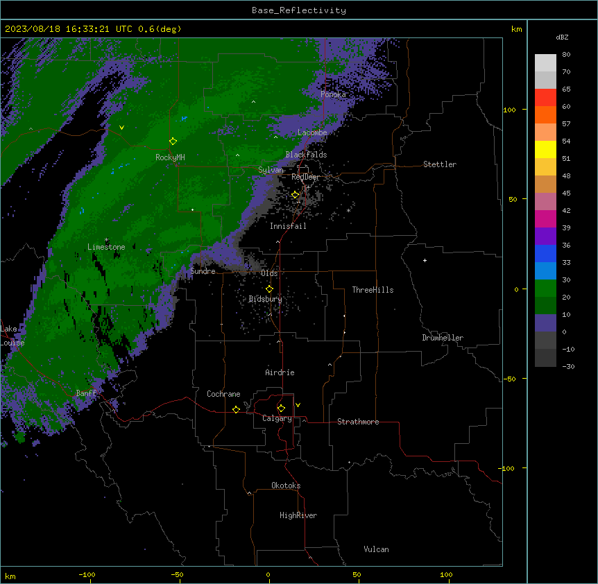Click the Calgary city label
Viewport: 598px width, 584px height.
tap(277, 418)
